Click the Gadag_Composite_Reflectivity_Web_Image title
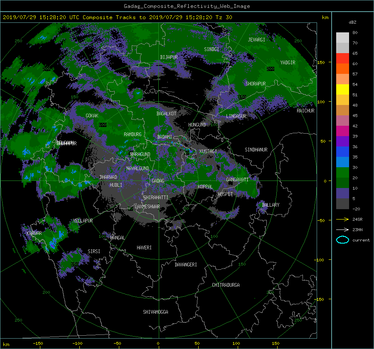 (187, 6)
